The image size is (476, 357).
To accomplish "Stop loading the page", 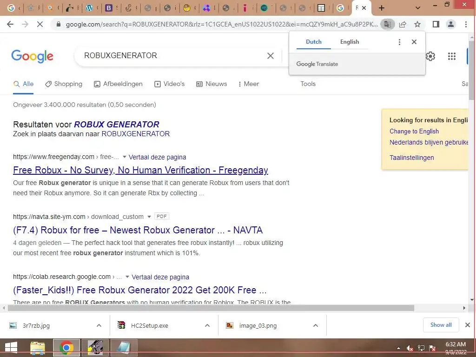I will click(x=40, y=24).
